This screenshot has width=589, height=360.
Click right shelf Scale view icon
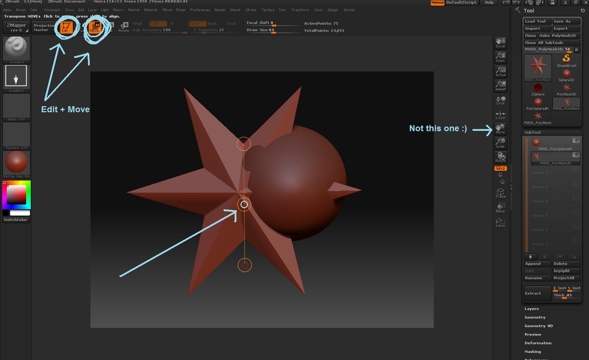click(500, 143)
